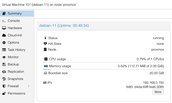Click the CPU usage progress bar
The height and width of the screenshot is (103, 172).
104,62
